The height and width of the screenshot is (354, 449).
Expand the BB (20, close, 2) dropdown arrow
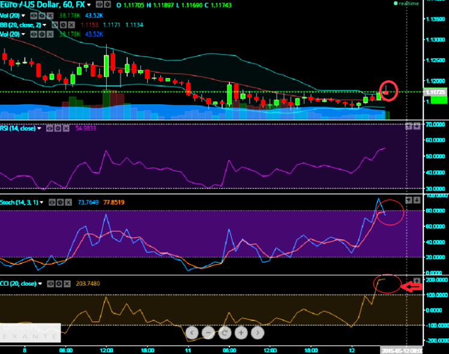click(44, 25)
